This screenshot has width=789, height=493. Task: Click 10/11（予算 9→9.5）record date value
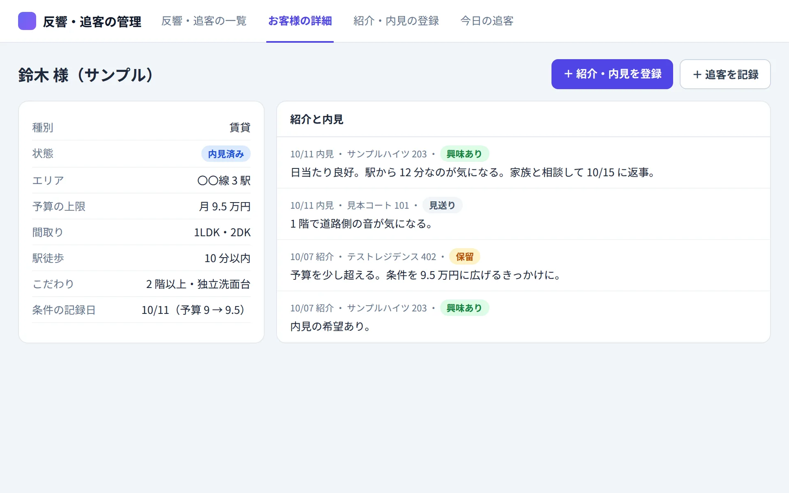pos(196,310)
